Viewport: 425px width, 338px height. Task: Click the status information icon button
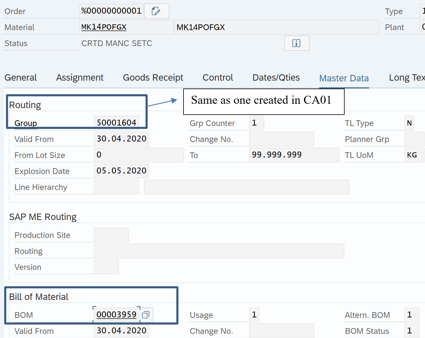(x=296, y=43)
